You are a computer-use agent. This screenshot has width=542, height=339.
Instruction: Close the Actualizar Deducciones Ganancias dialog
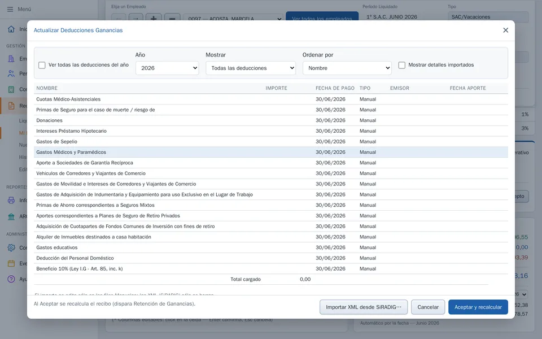click(x=505, y=31)
